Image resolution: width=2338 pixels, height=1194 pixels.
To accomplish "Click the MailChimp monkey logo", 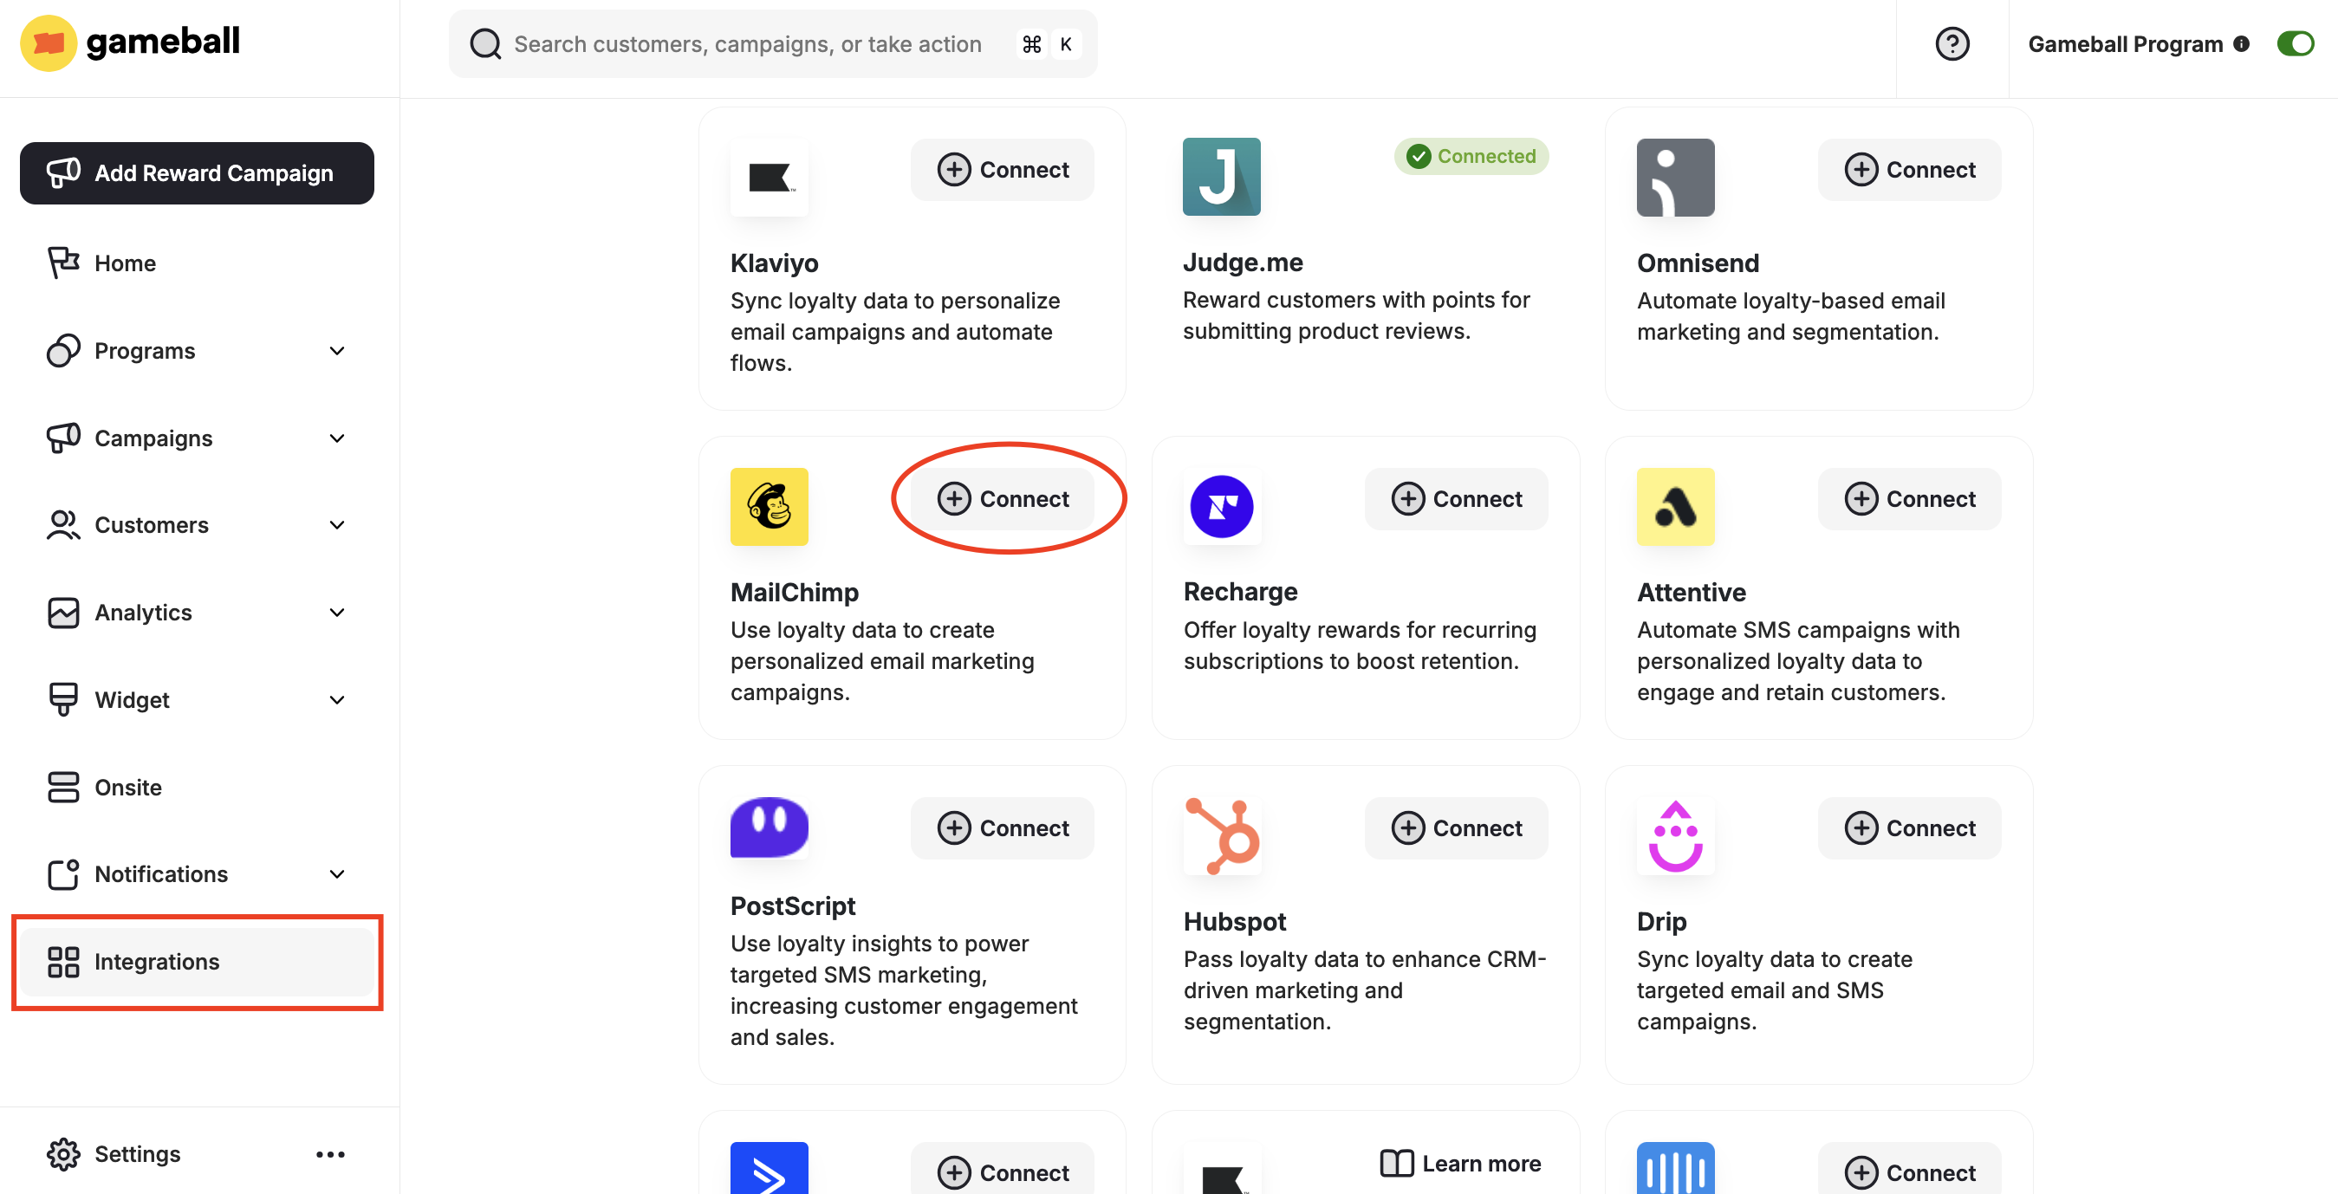I will [769, 506].
